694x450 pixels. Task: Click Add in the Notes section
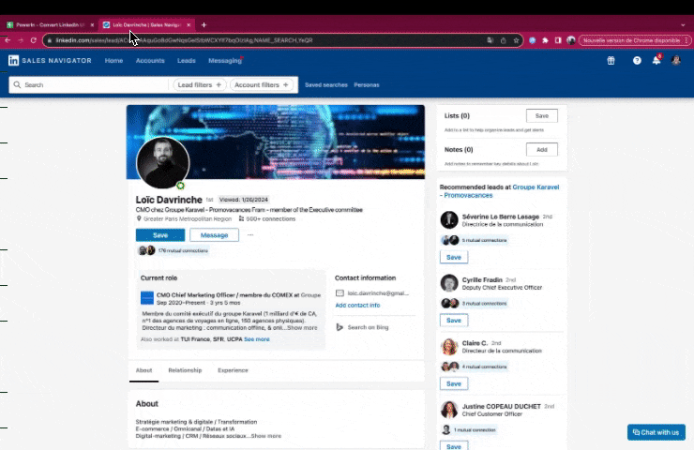point(542,150)
